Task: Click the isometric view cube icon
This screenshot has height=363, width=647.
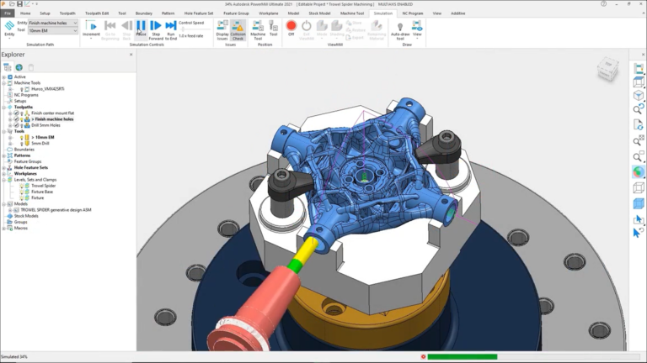Action: [x=639, y=96]
